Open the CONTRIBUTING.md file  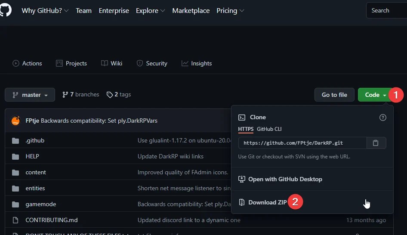(51, 220)
